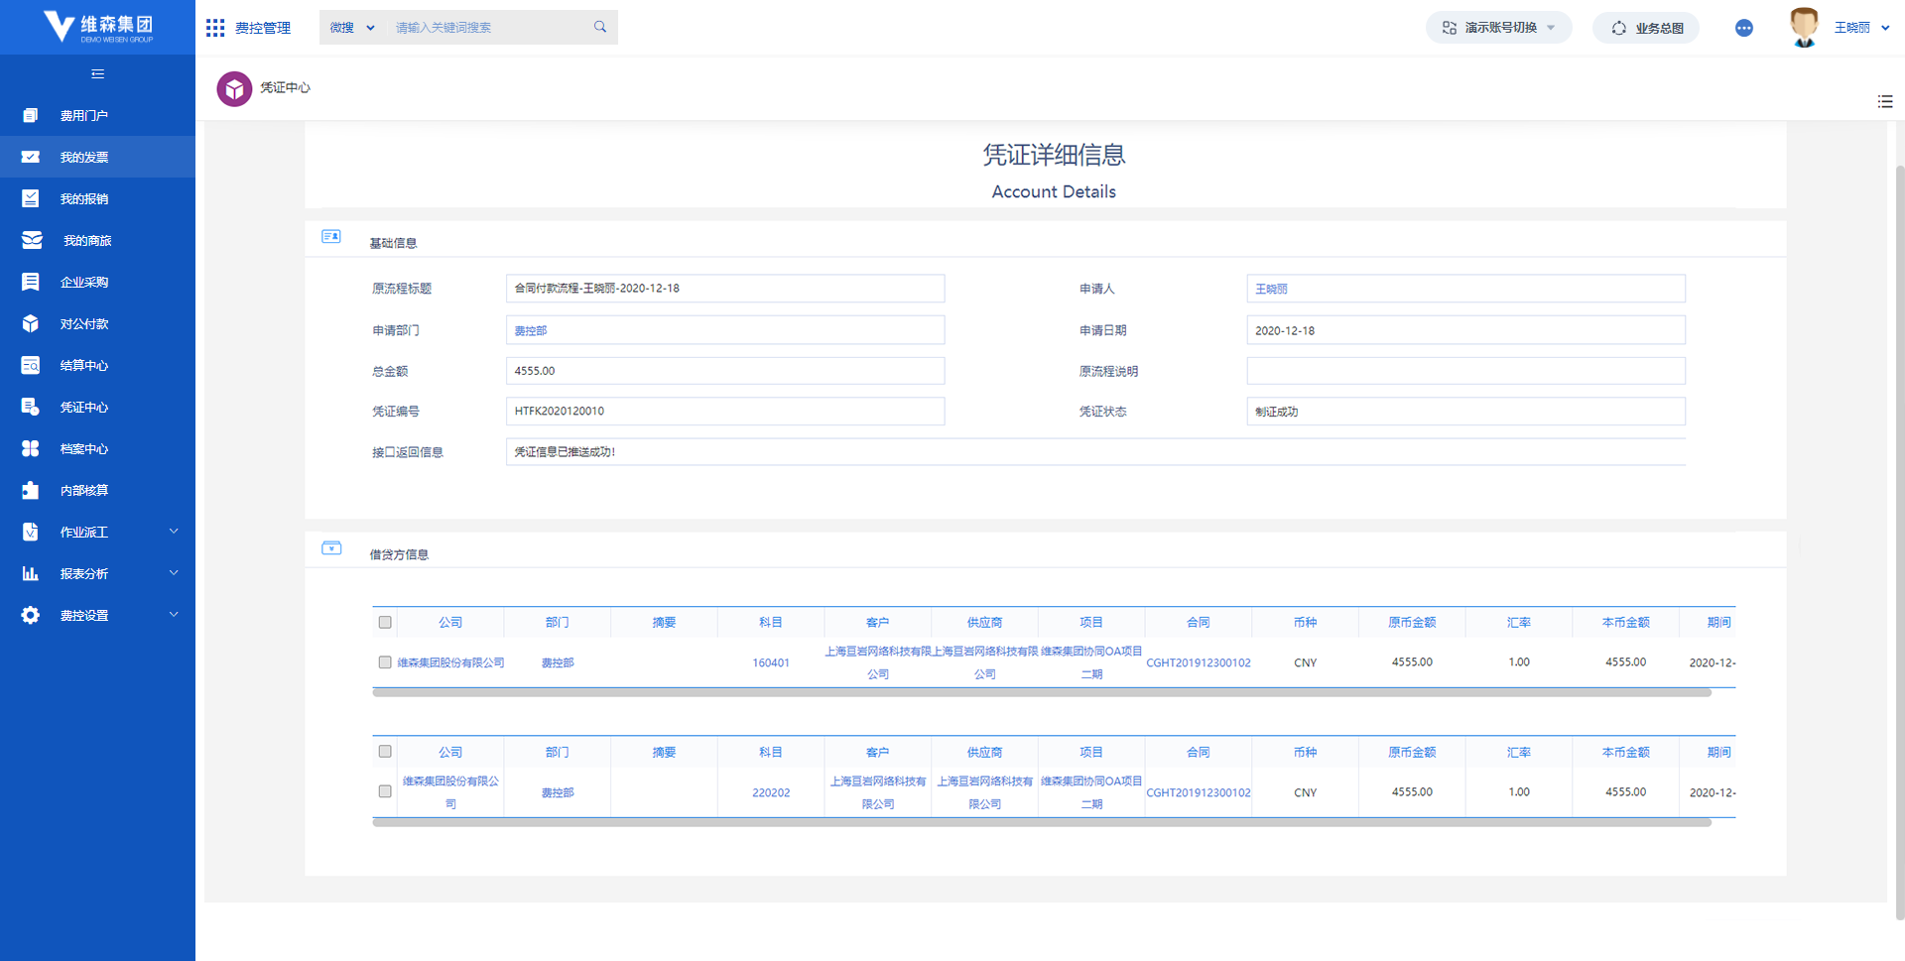The height and width of the screenshot is (961, 1905).
Task: Click the 费控设置 gear icon
Action: click(x=31, y=616)
